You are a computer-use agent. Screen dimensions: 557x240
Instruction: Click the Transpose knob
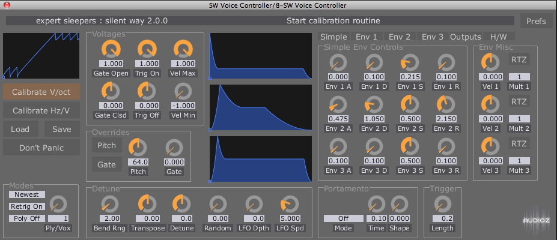(147, 204)
